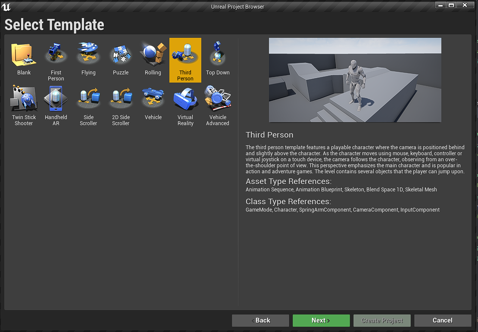This screenshot has width=478, height=332.
Task: Click the Third Person template
Action: click(x=185, y=59)
